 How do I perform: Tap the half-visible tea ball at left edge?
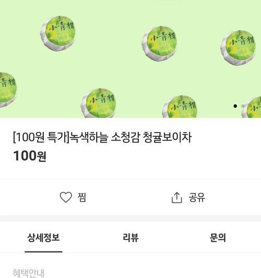coord(7,90)
